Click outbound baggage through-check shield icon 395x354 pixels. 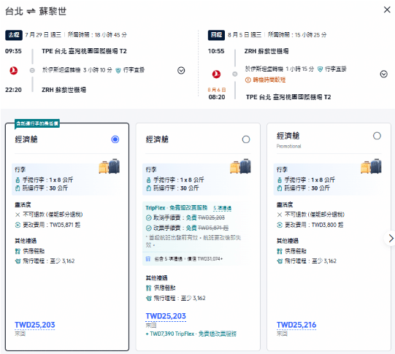coord(118,70)
